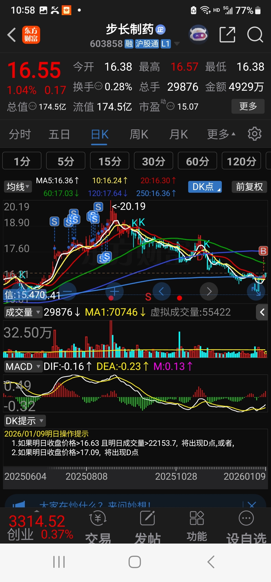Toggle the DK点 indicator button
This screenshot has height=582, width=271.
[205, 187]
